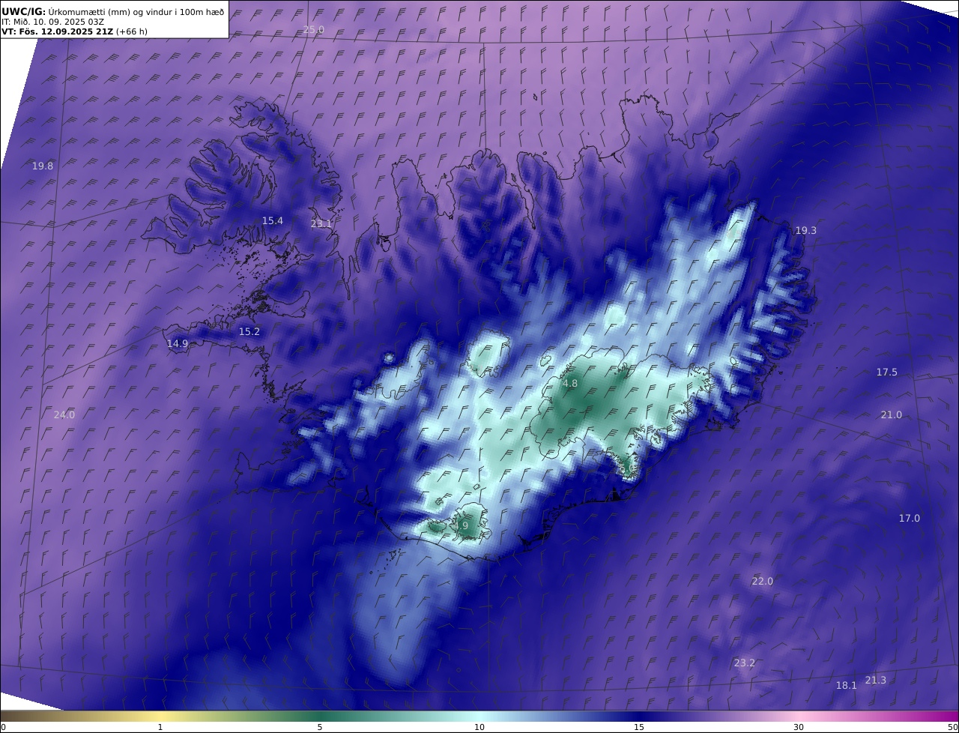Click the 4.8 value over the glacier

tap(570, 383)
